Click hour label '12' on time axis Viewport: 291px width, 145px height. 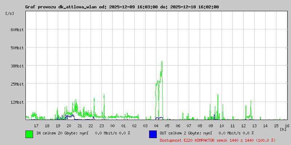click(x=243, y=126)
